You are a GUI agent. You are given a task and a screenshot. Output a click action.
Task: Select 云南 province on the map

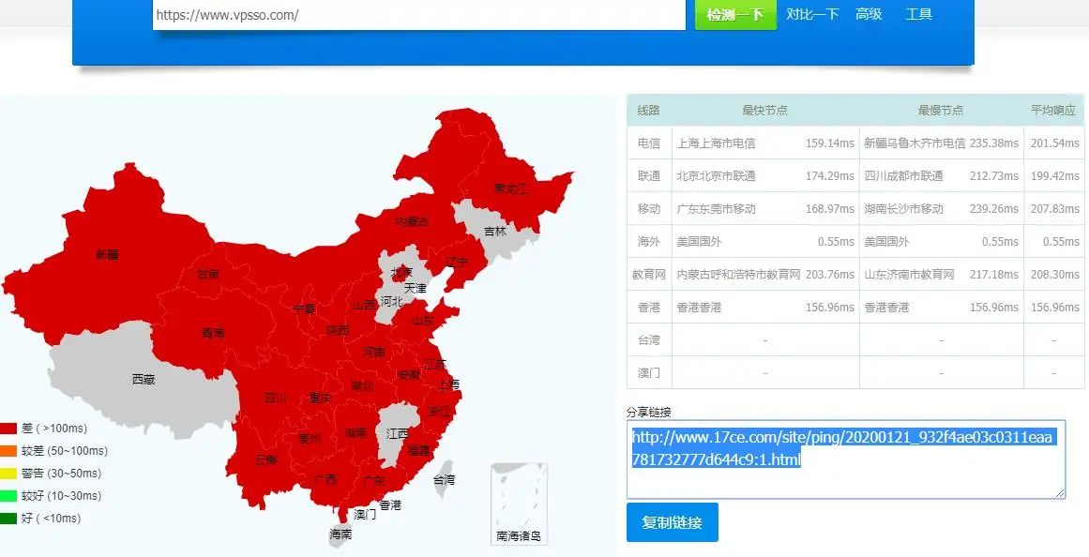tap(266, 459)
